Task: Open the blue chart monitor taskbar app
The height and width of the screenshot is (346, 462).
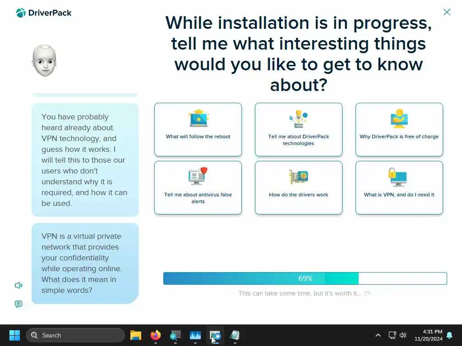Action: pos(195,335)
